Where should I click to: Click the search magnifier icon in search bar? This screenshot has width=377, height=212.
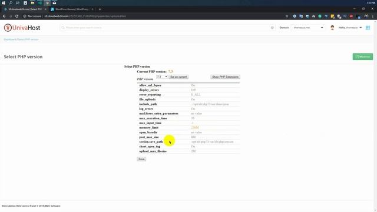coord(63,28)
